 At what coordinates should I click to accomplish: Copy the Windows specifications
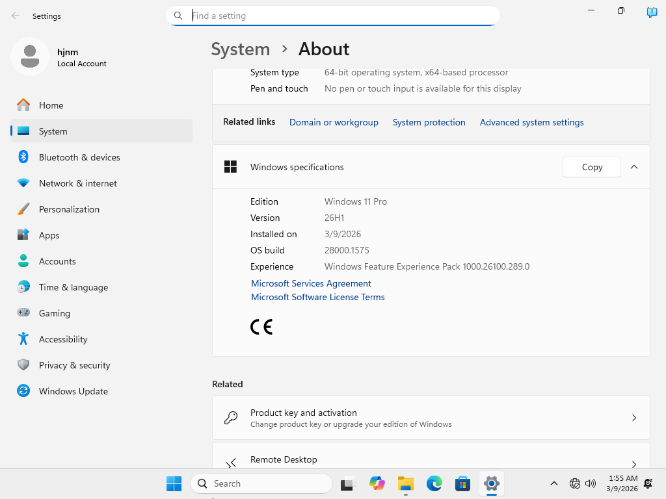click(x=591, y=167)
